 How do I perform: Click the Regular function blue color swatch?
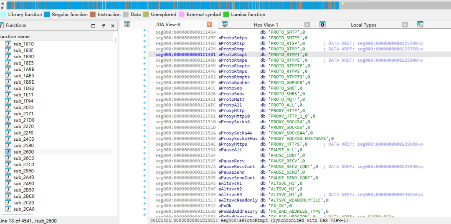[47, 14]
